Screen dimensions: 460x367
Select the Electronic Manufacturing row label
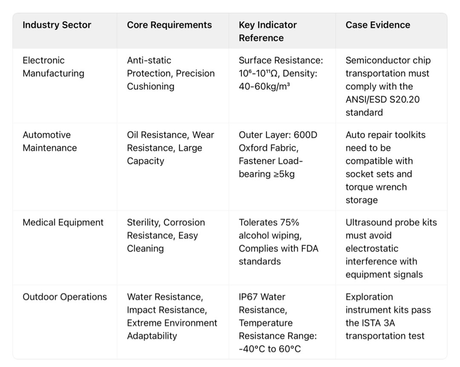(x=53, y=67)
